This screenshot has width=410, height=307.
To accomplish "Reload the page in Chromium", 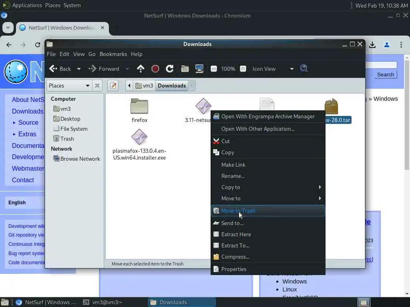I will point(38,45).
